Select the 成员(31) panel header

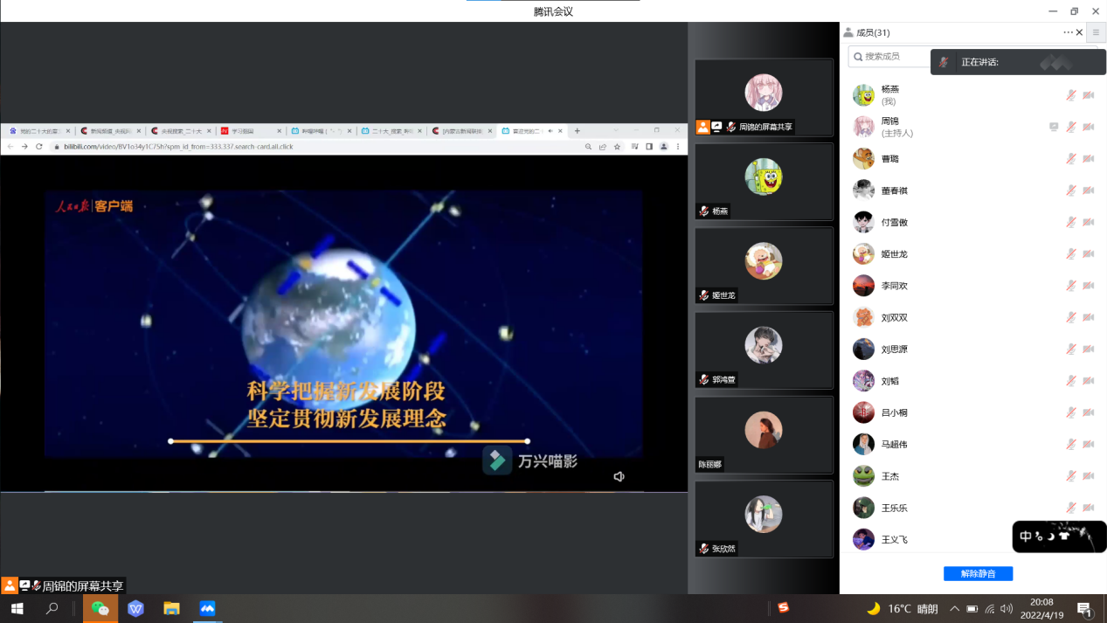coord(873,32)
